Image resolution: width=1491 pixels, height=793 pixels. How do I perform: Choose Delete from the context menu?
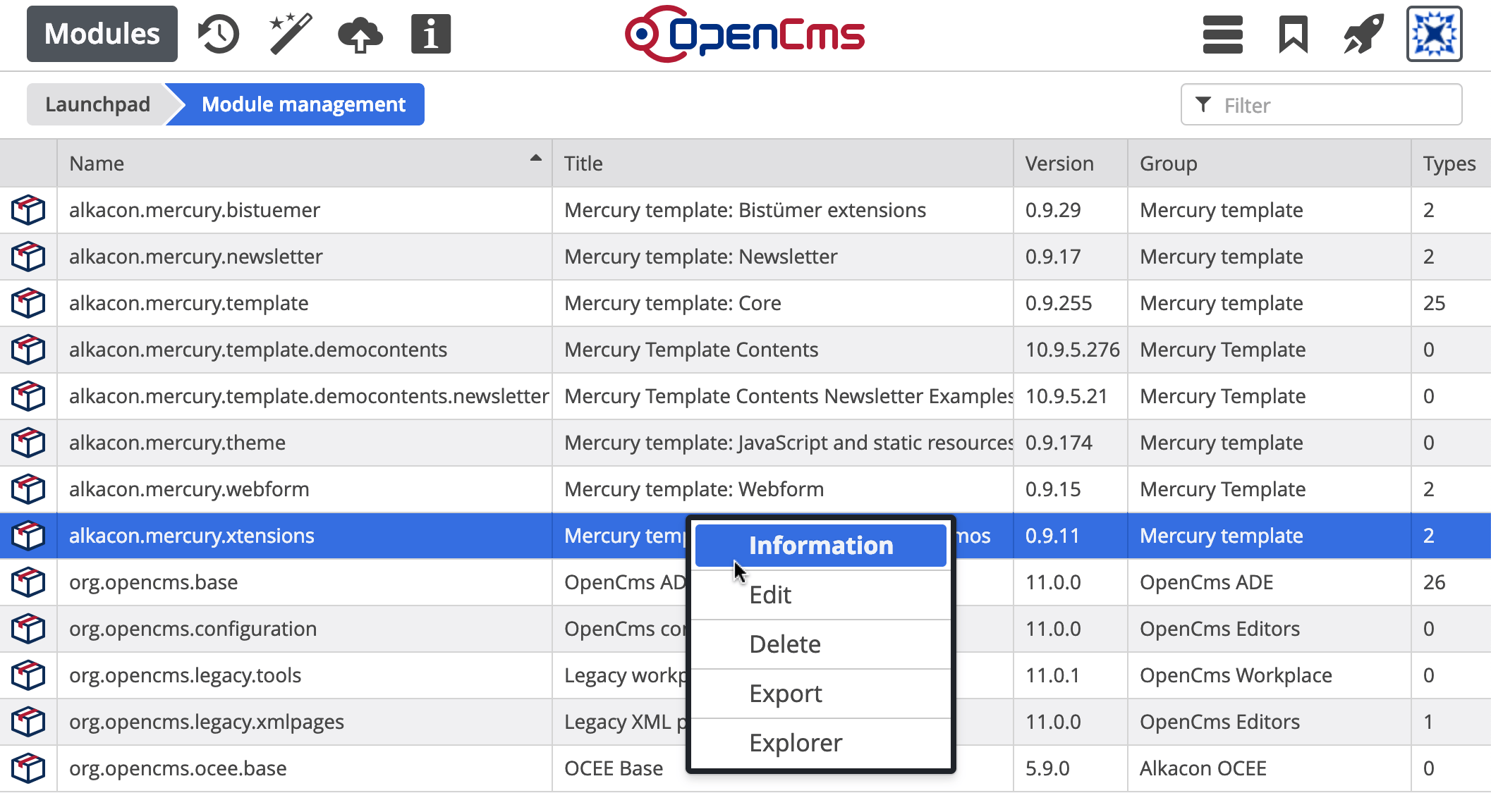tap(784, 644)
